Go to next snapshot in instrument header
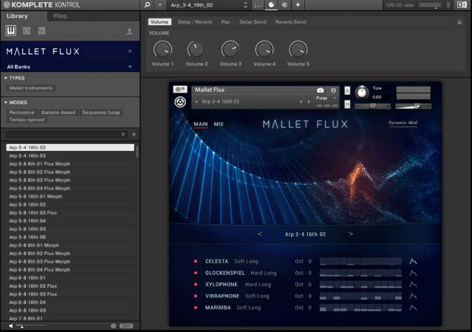Image resolution: width=472 pixels, height=332 pixels. pos(309,102)
